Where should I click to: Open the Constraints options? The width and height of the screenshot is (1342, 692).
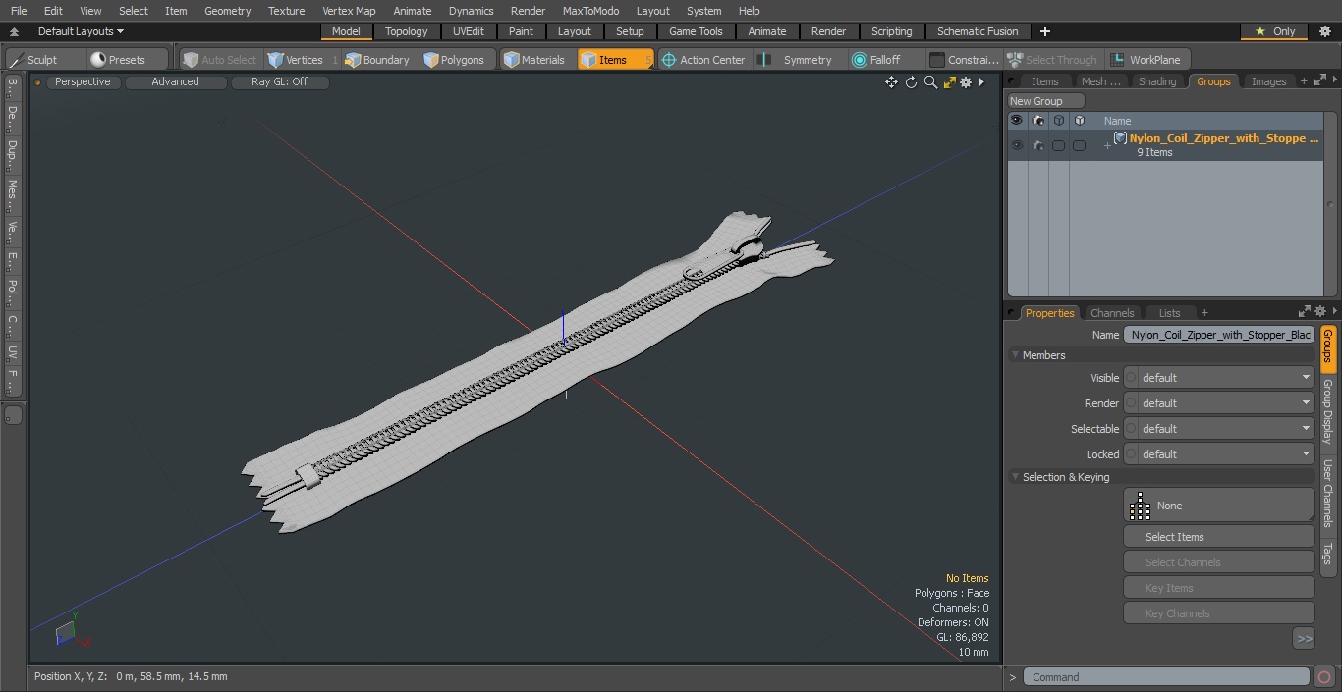click(964, 60)
